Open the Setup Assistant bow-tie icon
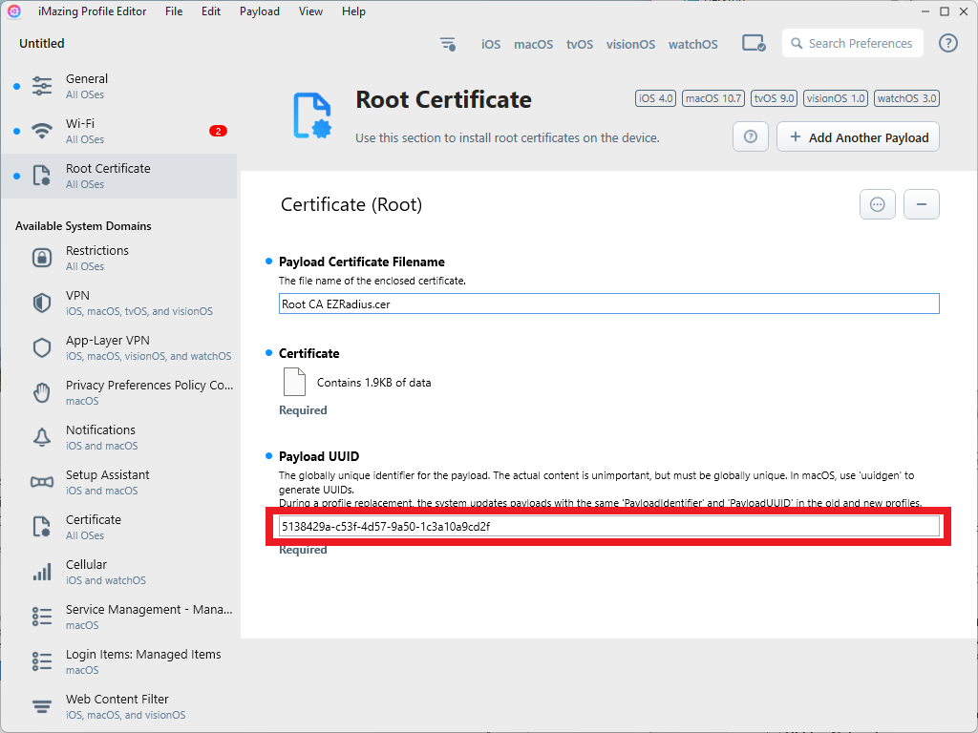978x733 pixels. [42, 482]
